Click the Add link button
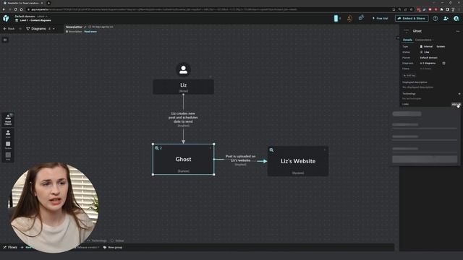 pos(456,104)
